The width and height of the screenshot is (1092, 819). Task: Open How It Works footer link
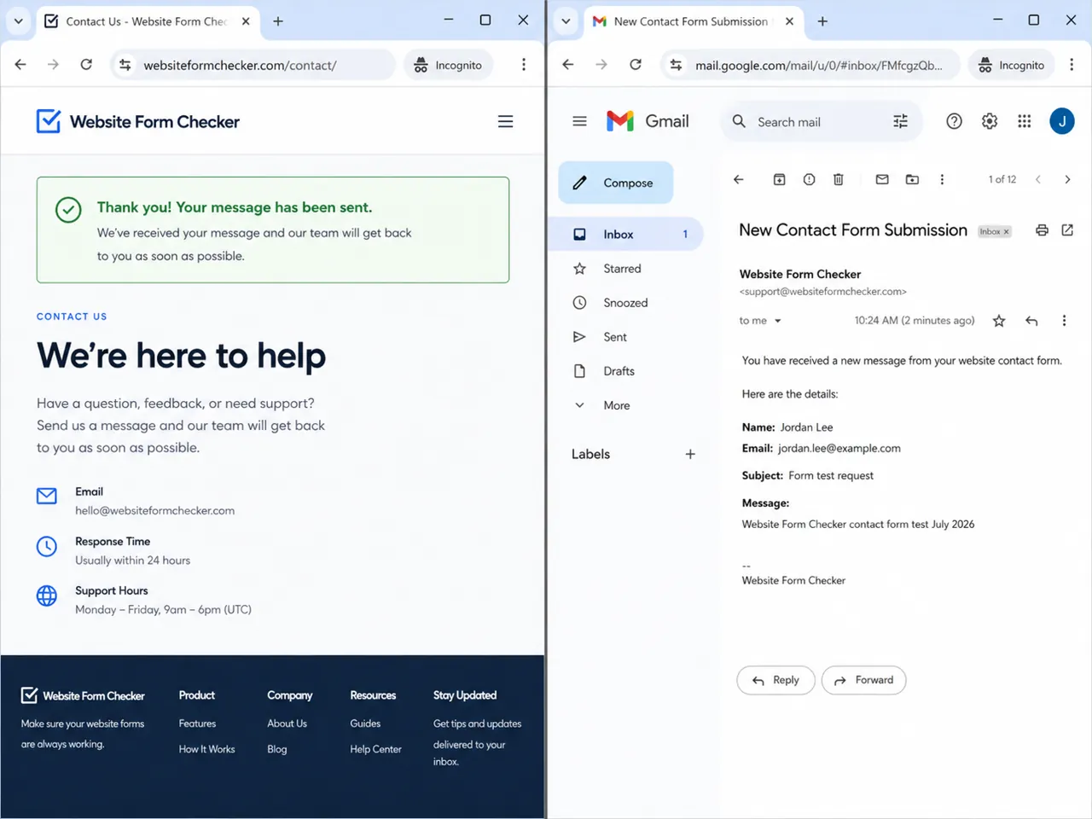point(206,749)
